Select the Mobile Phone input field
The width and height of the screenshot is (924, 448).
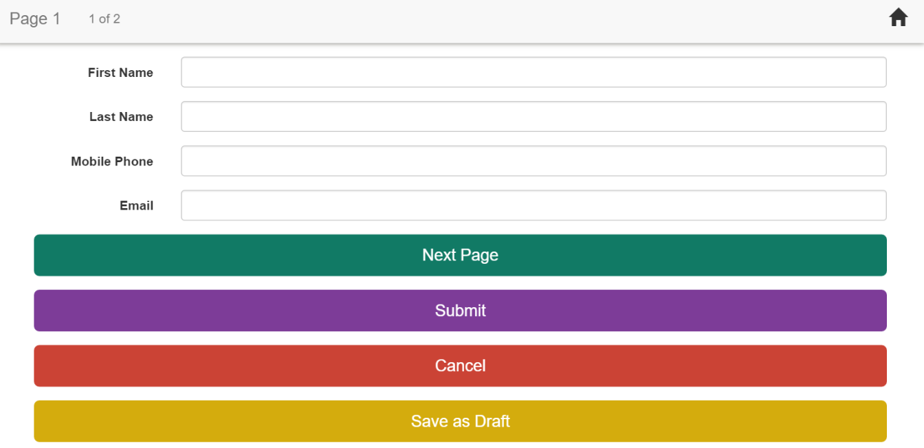click(533, 161)
